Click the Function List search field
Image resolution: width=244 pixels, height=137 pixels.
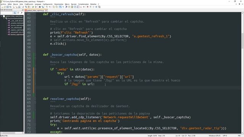coord(6,13)
